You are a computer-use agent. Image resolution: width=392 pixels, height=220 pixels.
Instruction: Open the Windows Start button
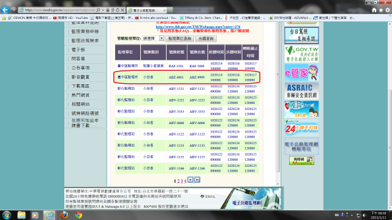click(7, 215)
